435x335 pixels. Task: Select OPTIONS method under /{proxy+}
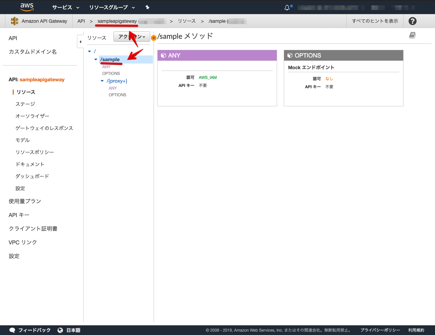[x=117, y=95]
